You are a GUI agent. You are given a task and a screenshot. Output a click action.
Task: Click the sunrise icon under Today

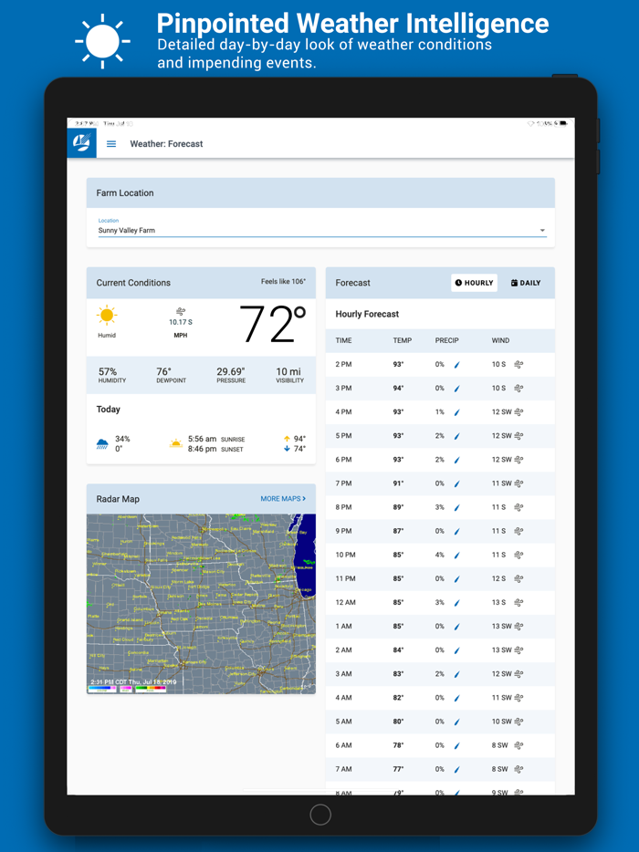[x=175, y=443]
